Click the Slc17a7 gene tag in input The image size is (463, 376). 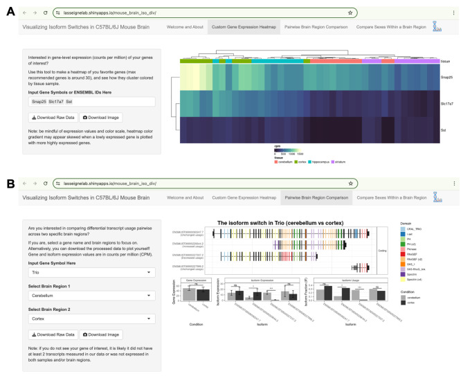(x=56, y=102)
